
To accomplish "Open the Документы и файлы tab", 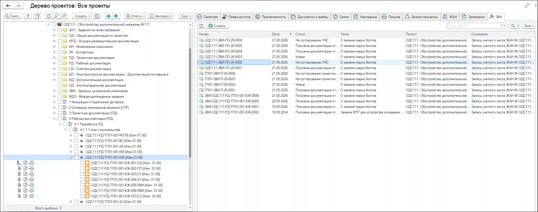I will (310, 17).
